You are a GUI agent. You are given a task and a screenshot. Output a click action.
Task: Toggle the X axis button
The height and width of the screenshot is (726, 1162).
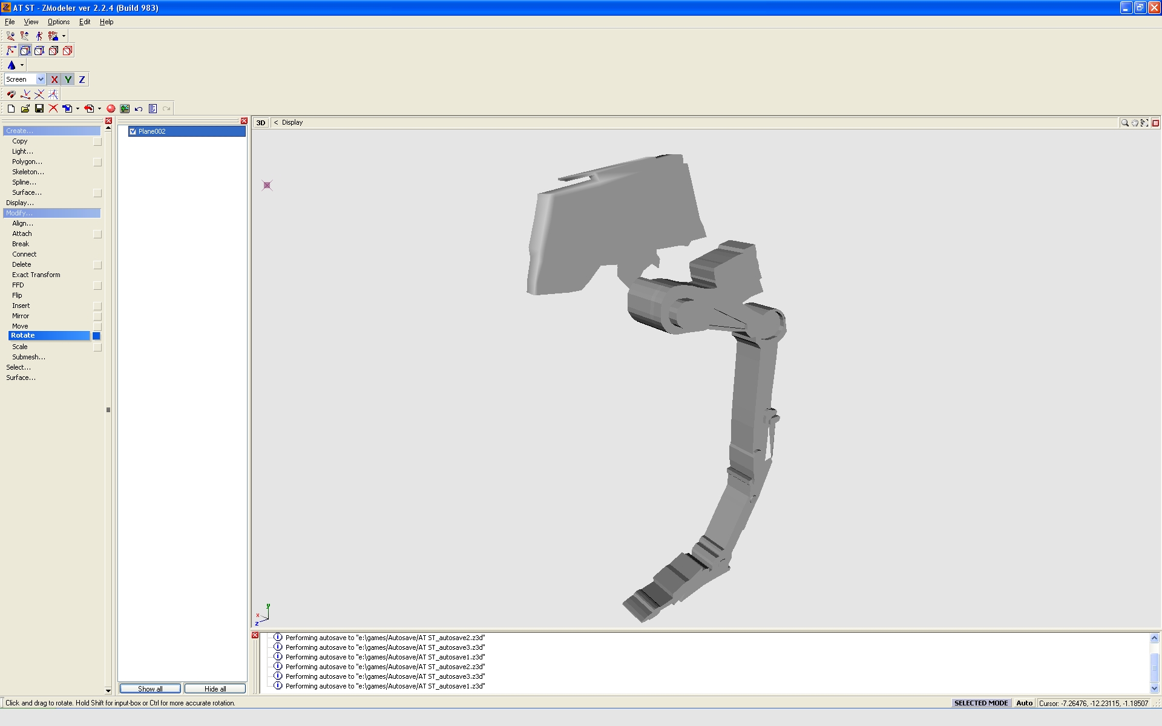coord(54,79)
